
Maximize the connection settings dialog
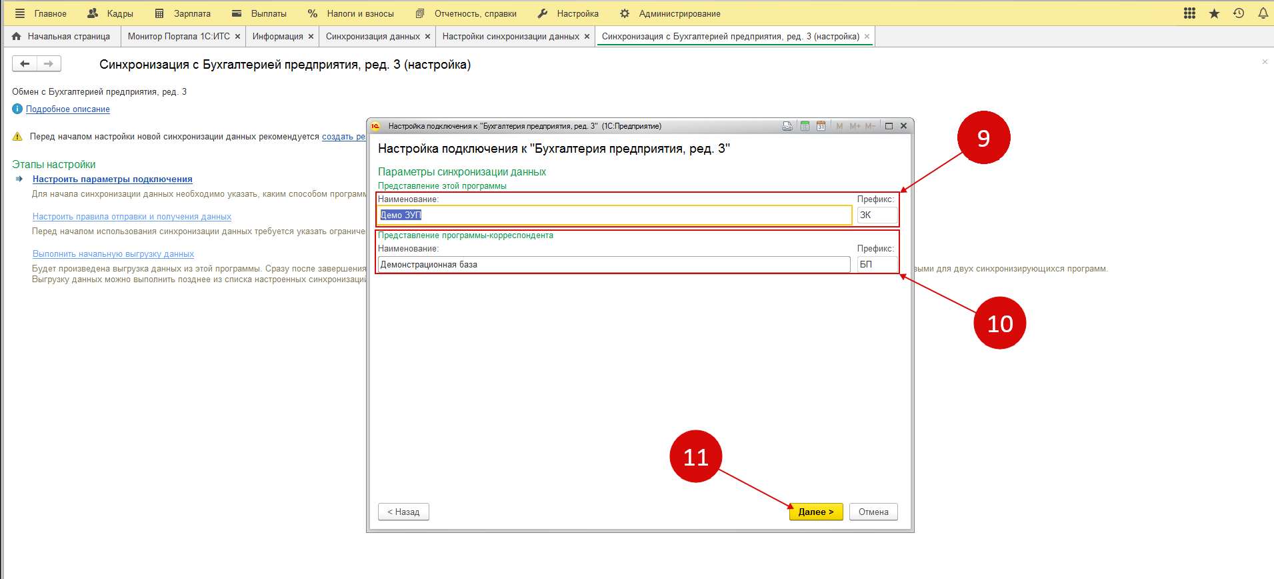[889, 126]
